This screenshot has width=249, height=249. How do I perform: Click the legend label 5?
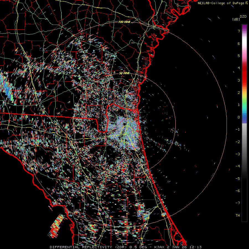click(239, 56)
